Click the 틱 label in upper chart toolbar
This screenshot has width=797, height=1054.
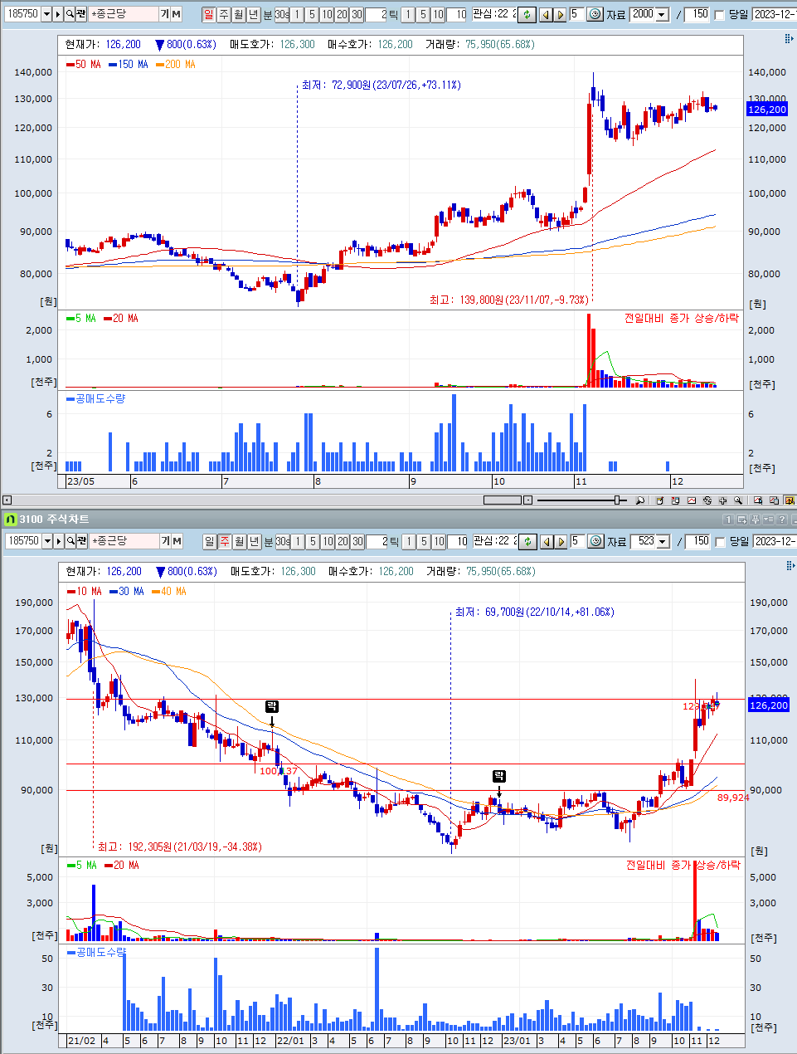click(x=393, y=14)
